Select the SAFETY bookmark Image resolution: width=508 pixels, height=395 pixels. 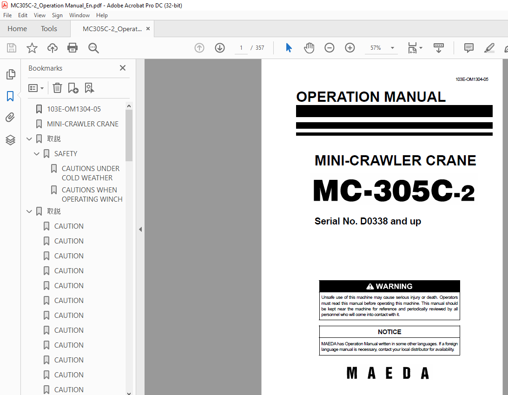click(66, 154)
